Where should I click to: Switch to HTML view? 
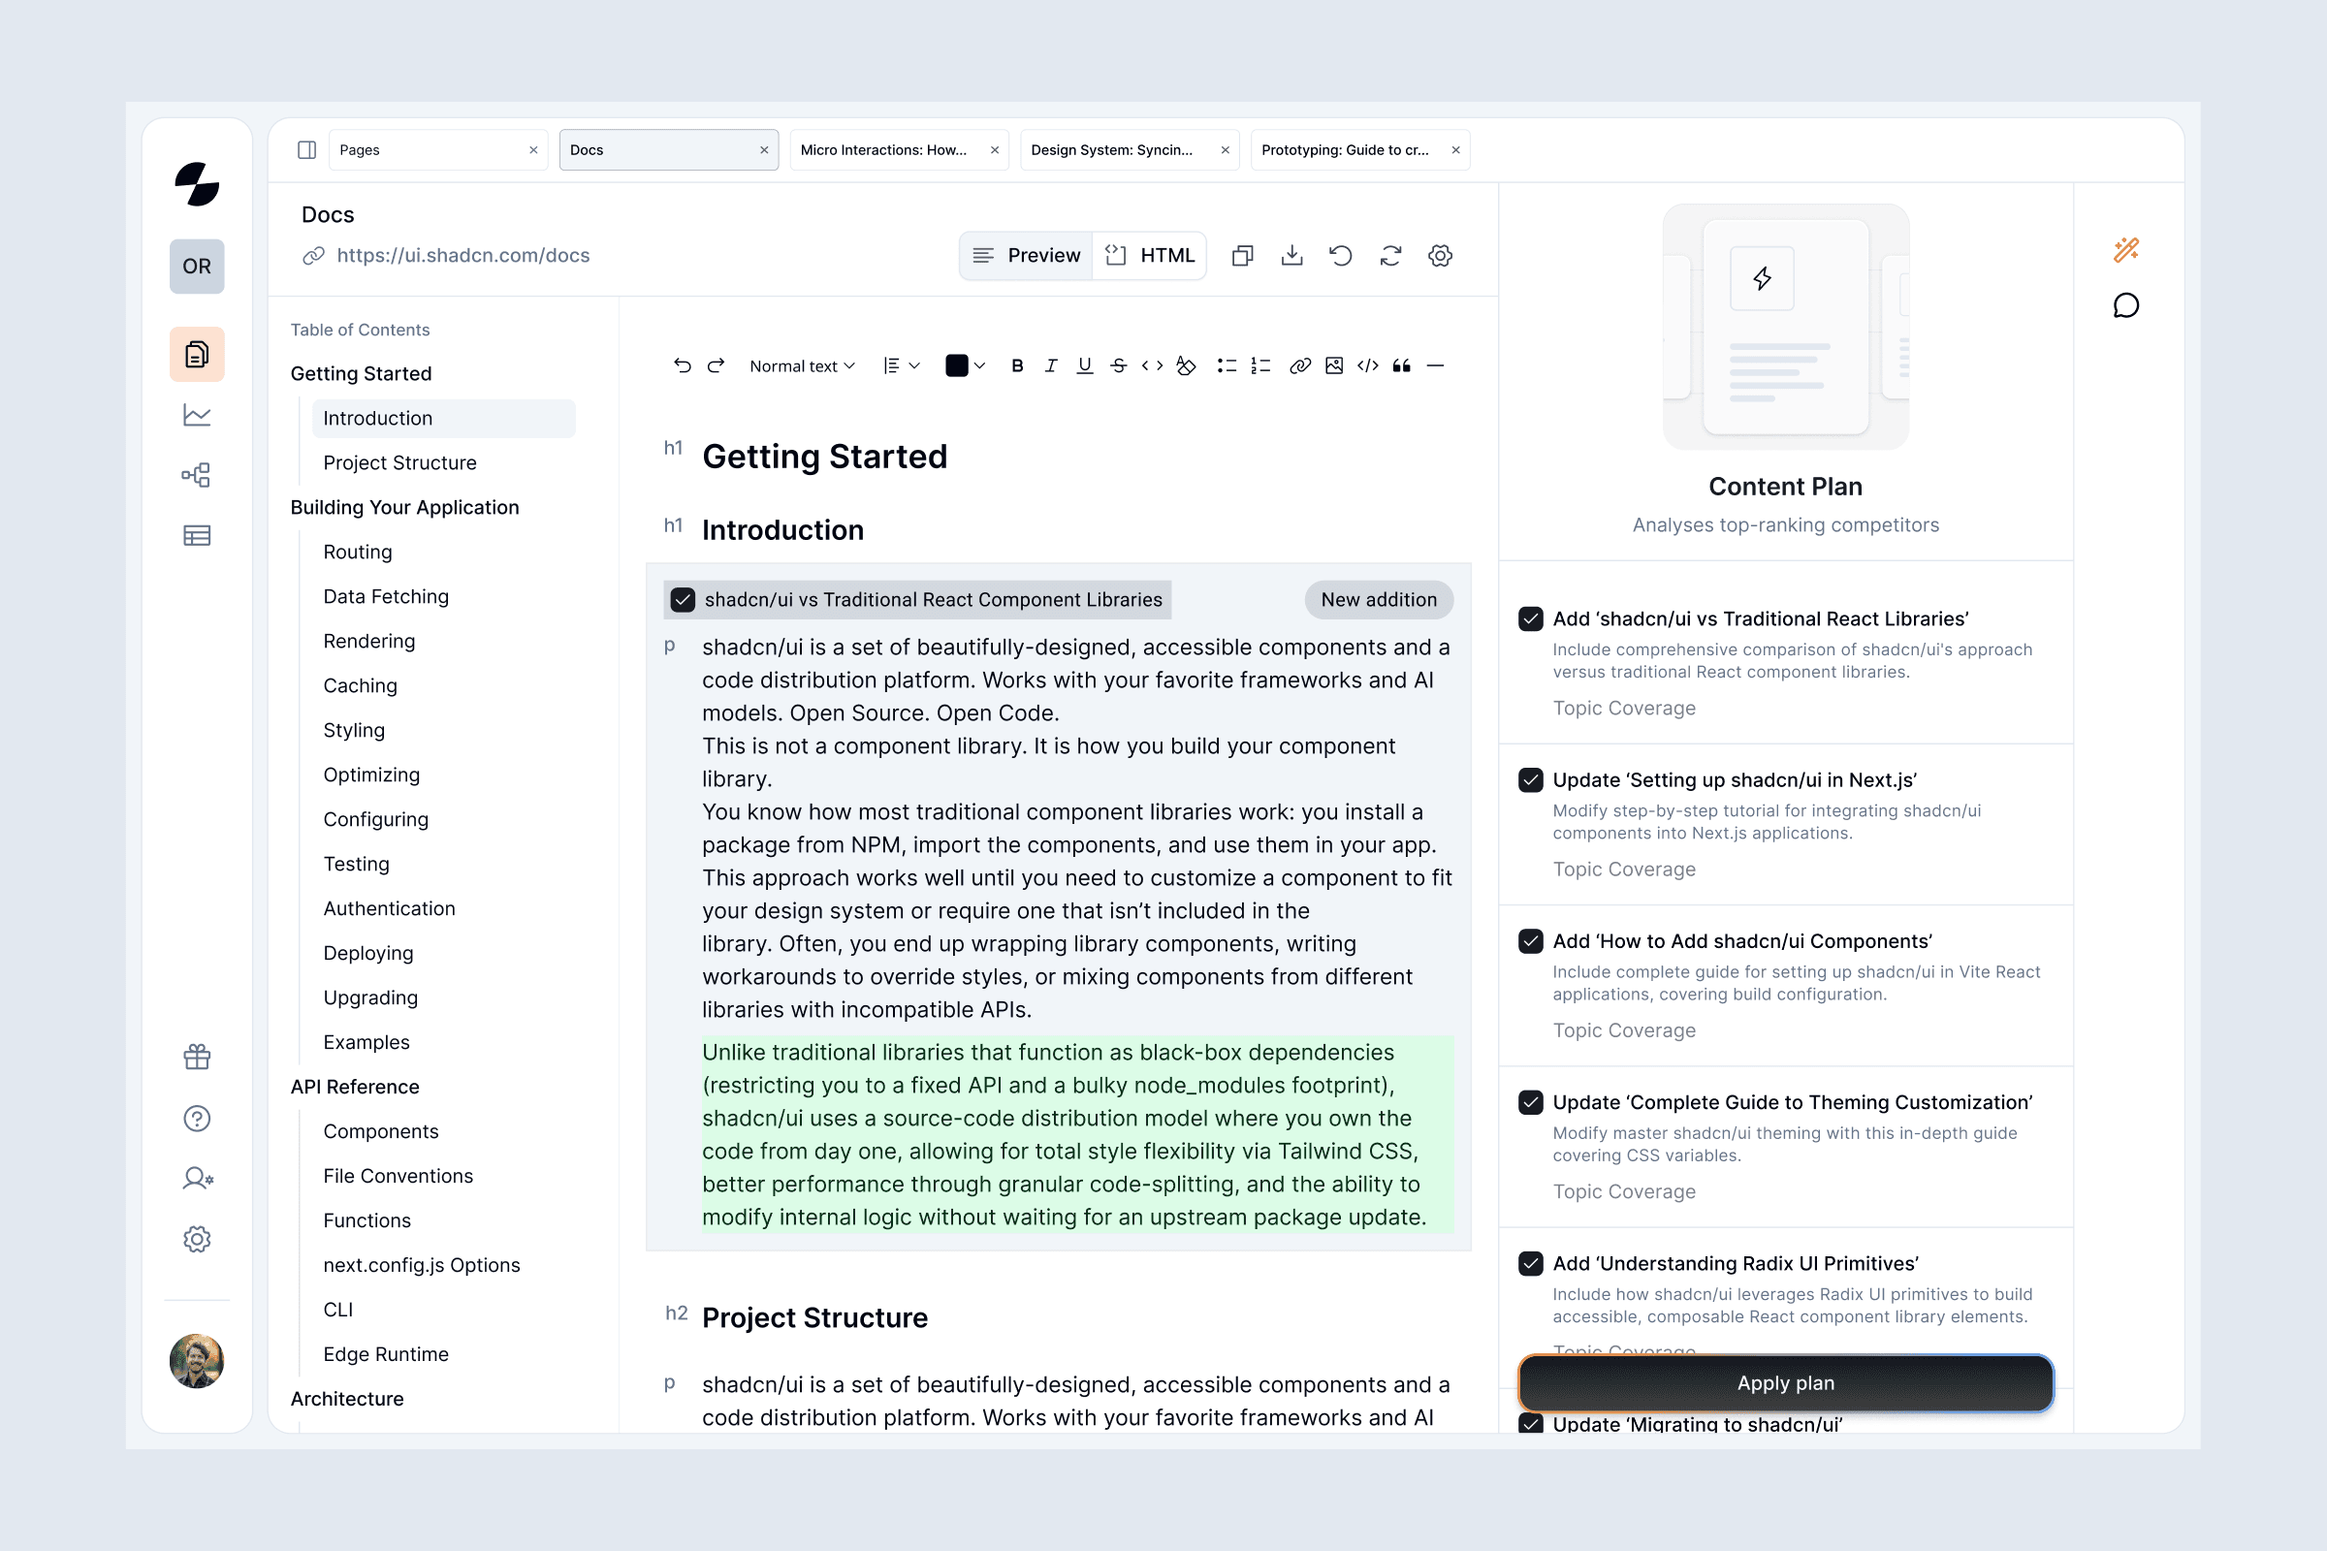[x=1151, y=255]
